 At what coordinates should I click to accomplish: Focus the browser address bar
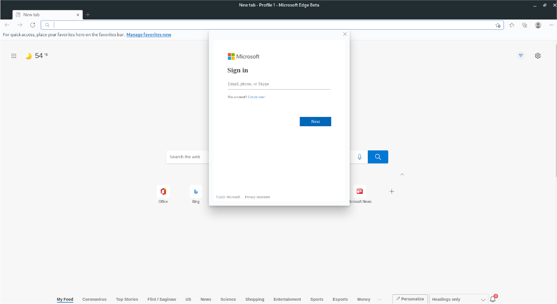[x=272, y=25]
